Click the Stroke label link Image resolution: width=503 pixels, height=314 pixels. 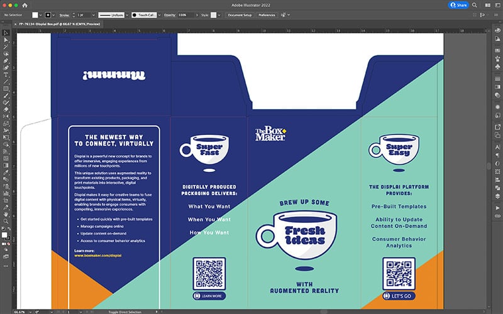pos(64,15)
